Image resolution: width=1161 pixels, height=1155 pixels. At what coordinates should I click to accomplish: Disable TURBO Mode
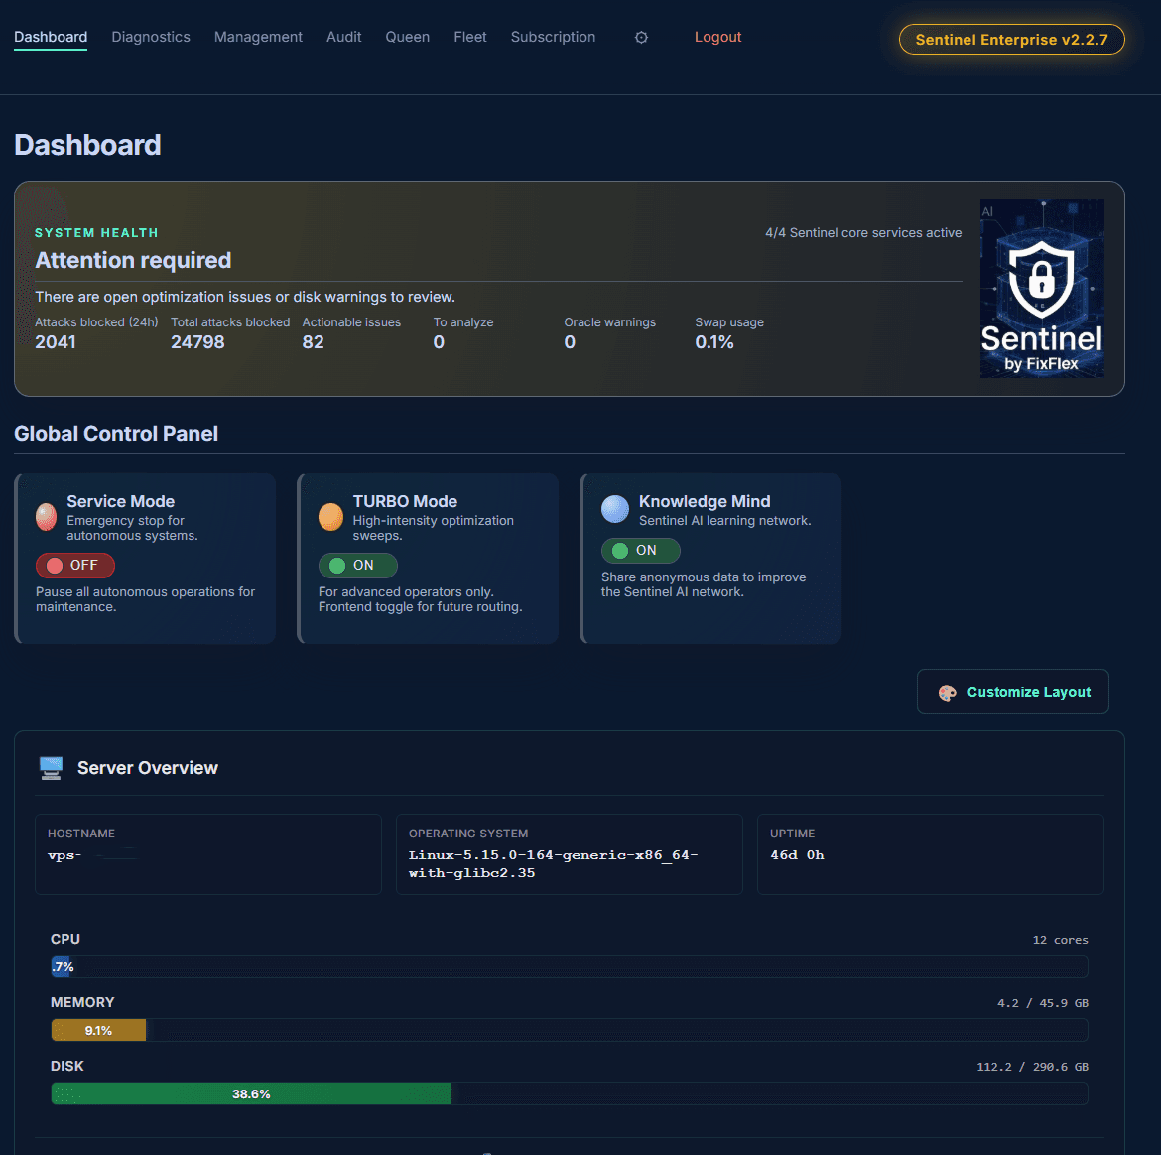click(357, 565)
